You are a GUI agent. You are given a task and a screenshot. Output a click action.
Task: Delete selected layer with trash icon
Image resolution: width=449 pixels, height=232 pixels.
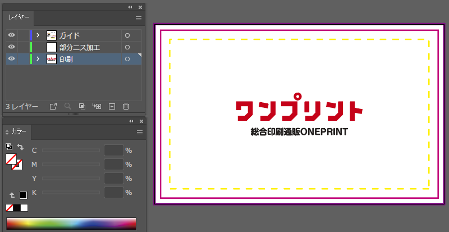126,106
